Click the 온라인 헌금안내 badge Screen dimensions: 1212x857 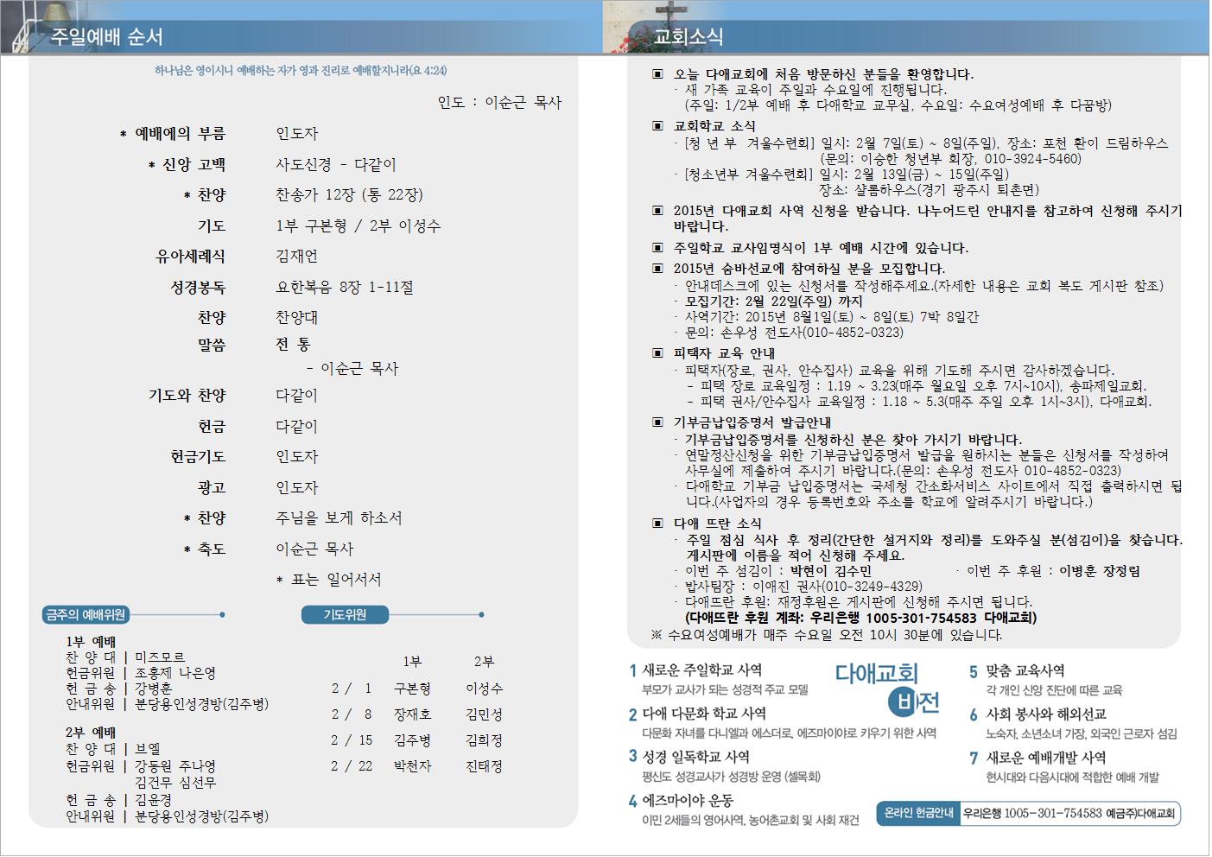(918, 813)
